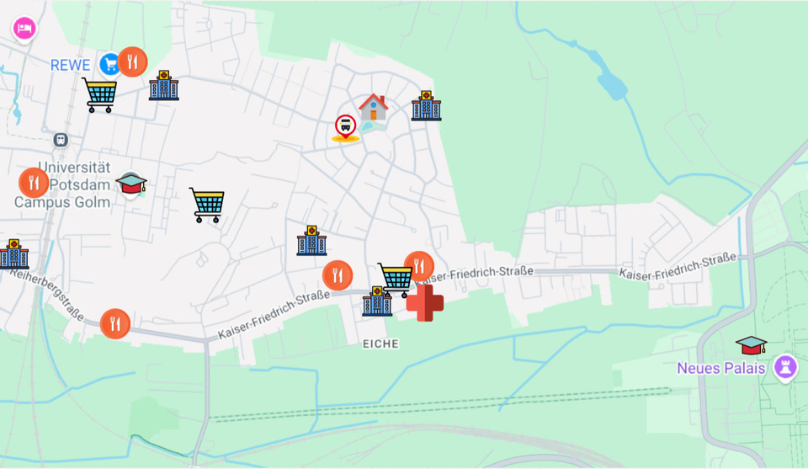
Task: Select graduation cap at Campus Golm
Action: [x=131, y=184]
